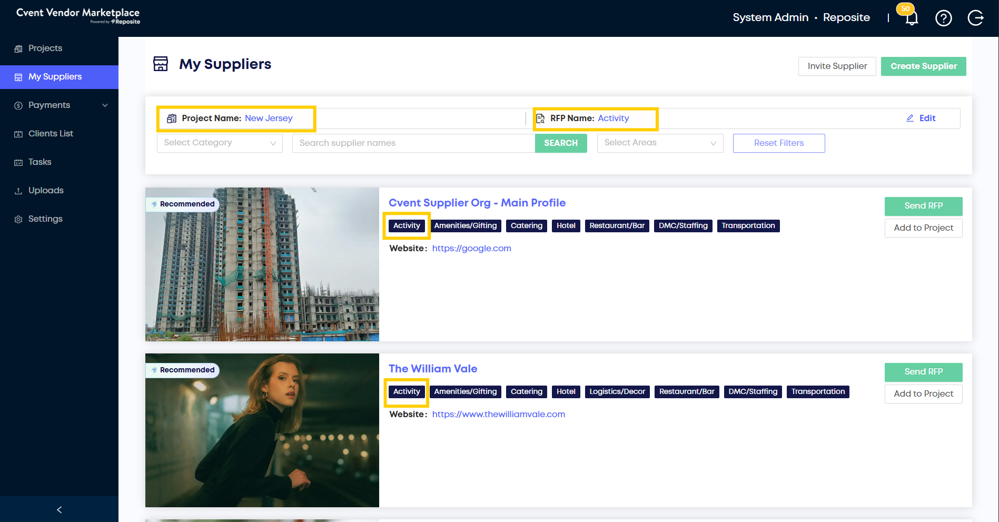Image resolution: width=999 pixels, height=522 pixels.
Task: Open The William Vale supplier link
Action: coord(433,369)
